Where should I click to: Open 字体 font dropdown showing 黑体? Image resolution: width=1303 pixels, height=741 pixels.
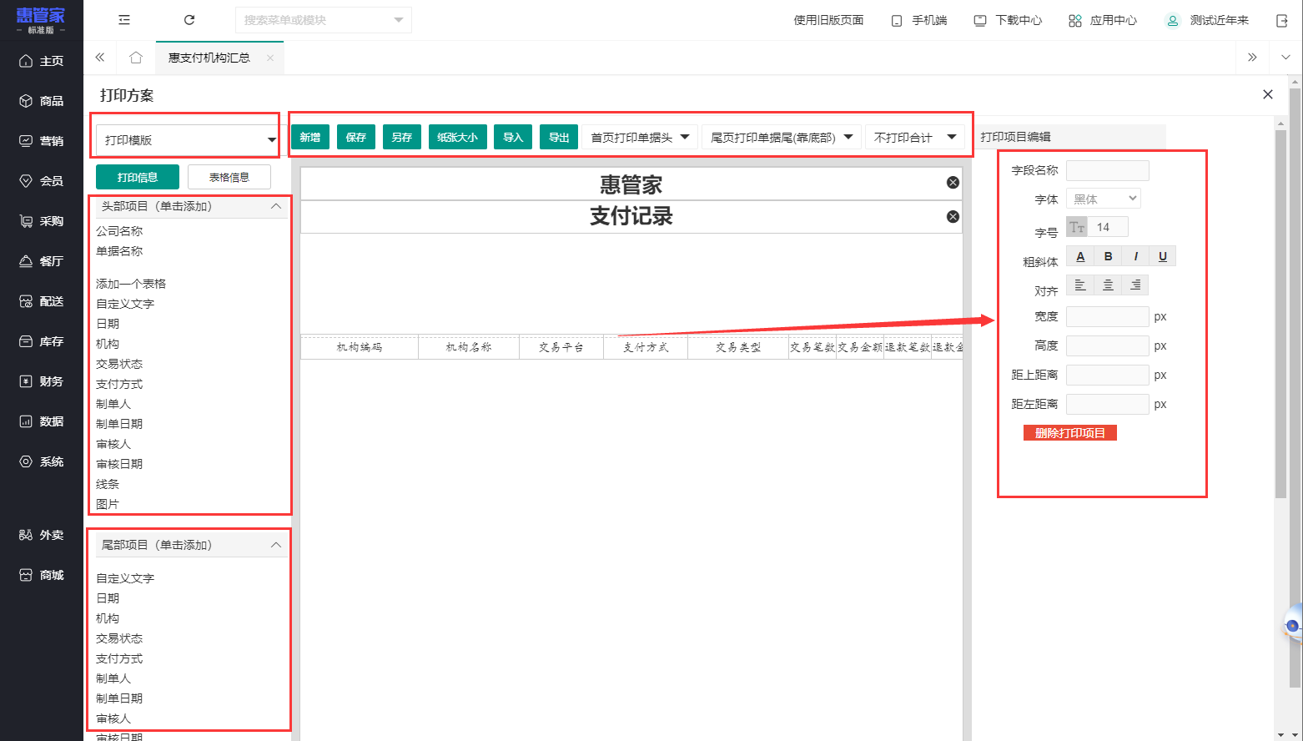click(x=1104, y=199)
